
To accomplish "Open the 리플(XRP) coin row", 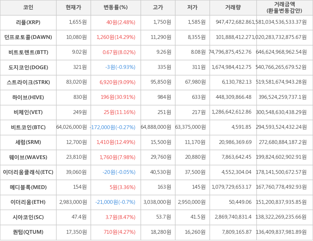I will coord(28,22).
